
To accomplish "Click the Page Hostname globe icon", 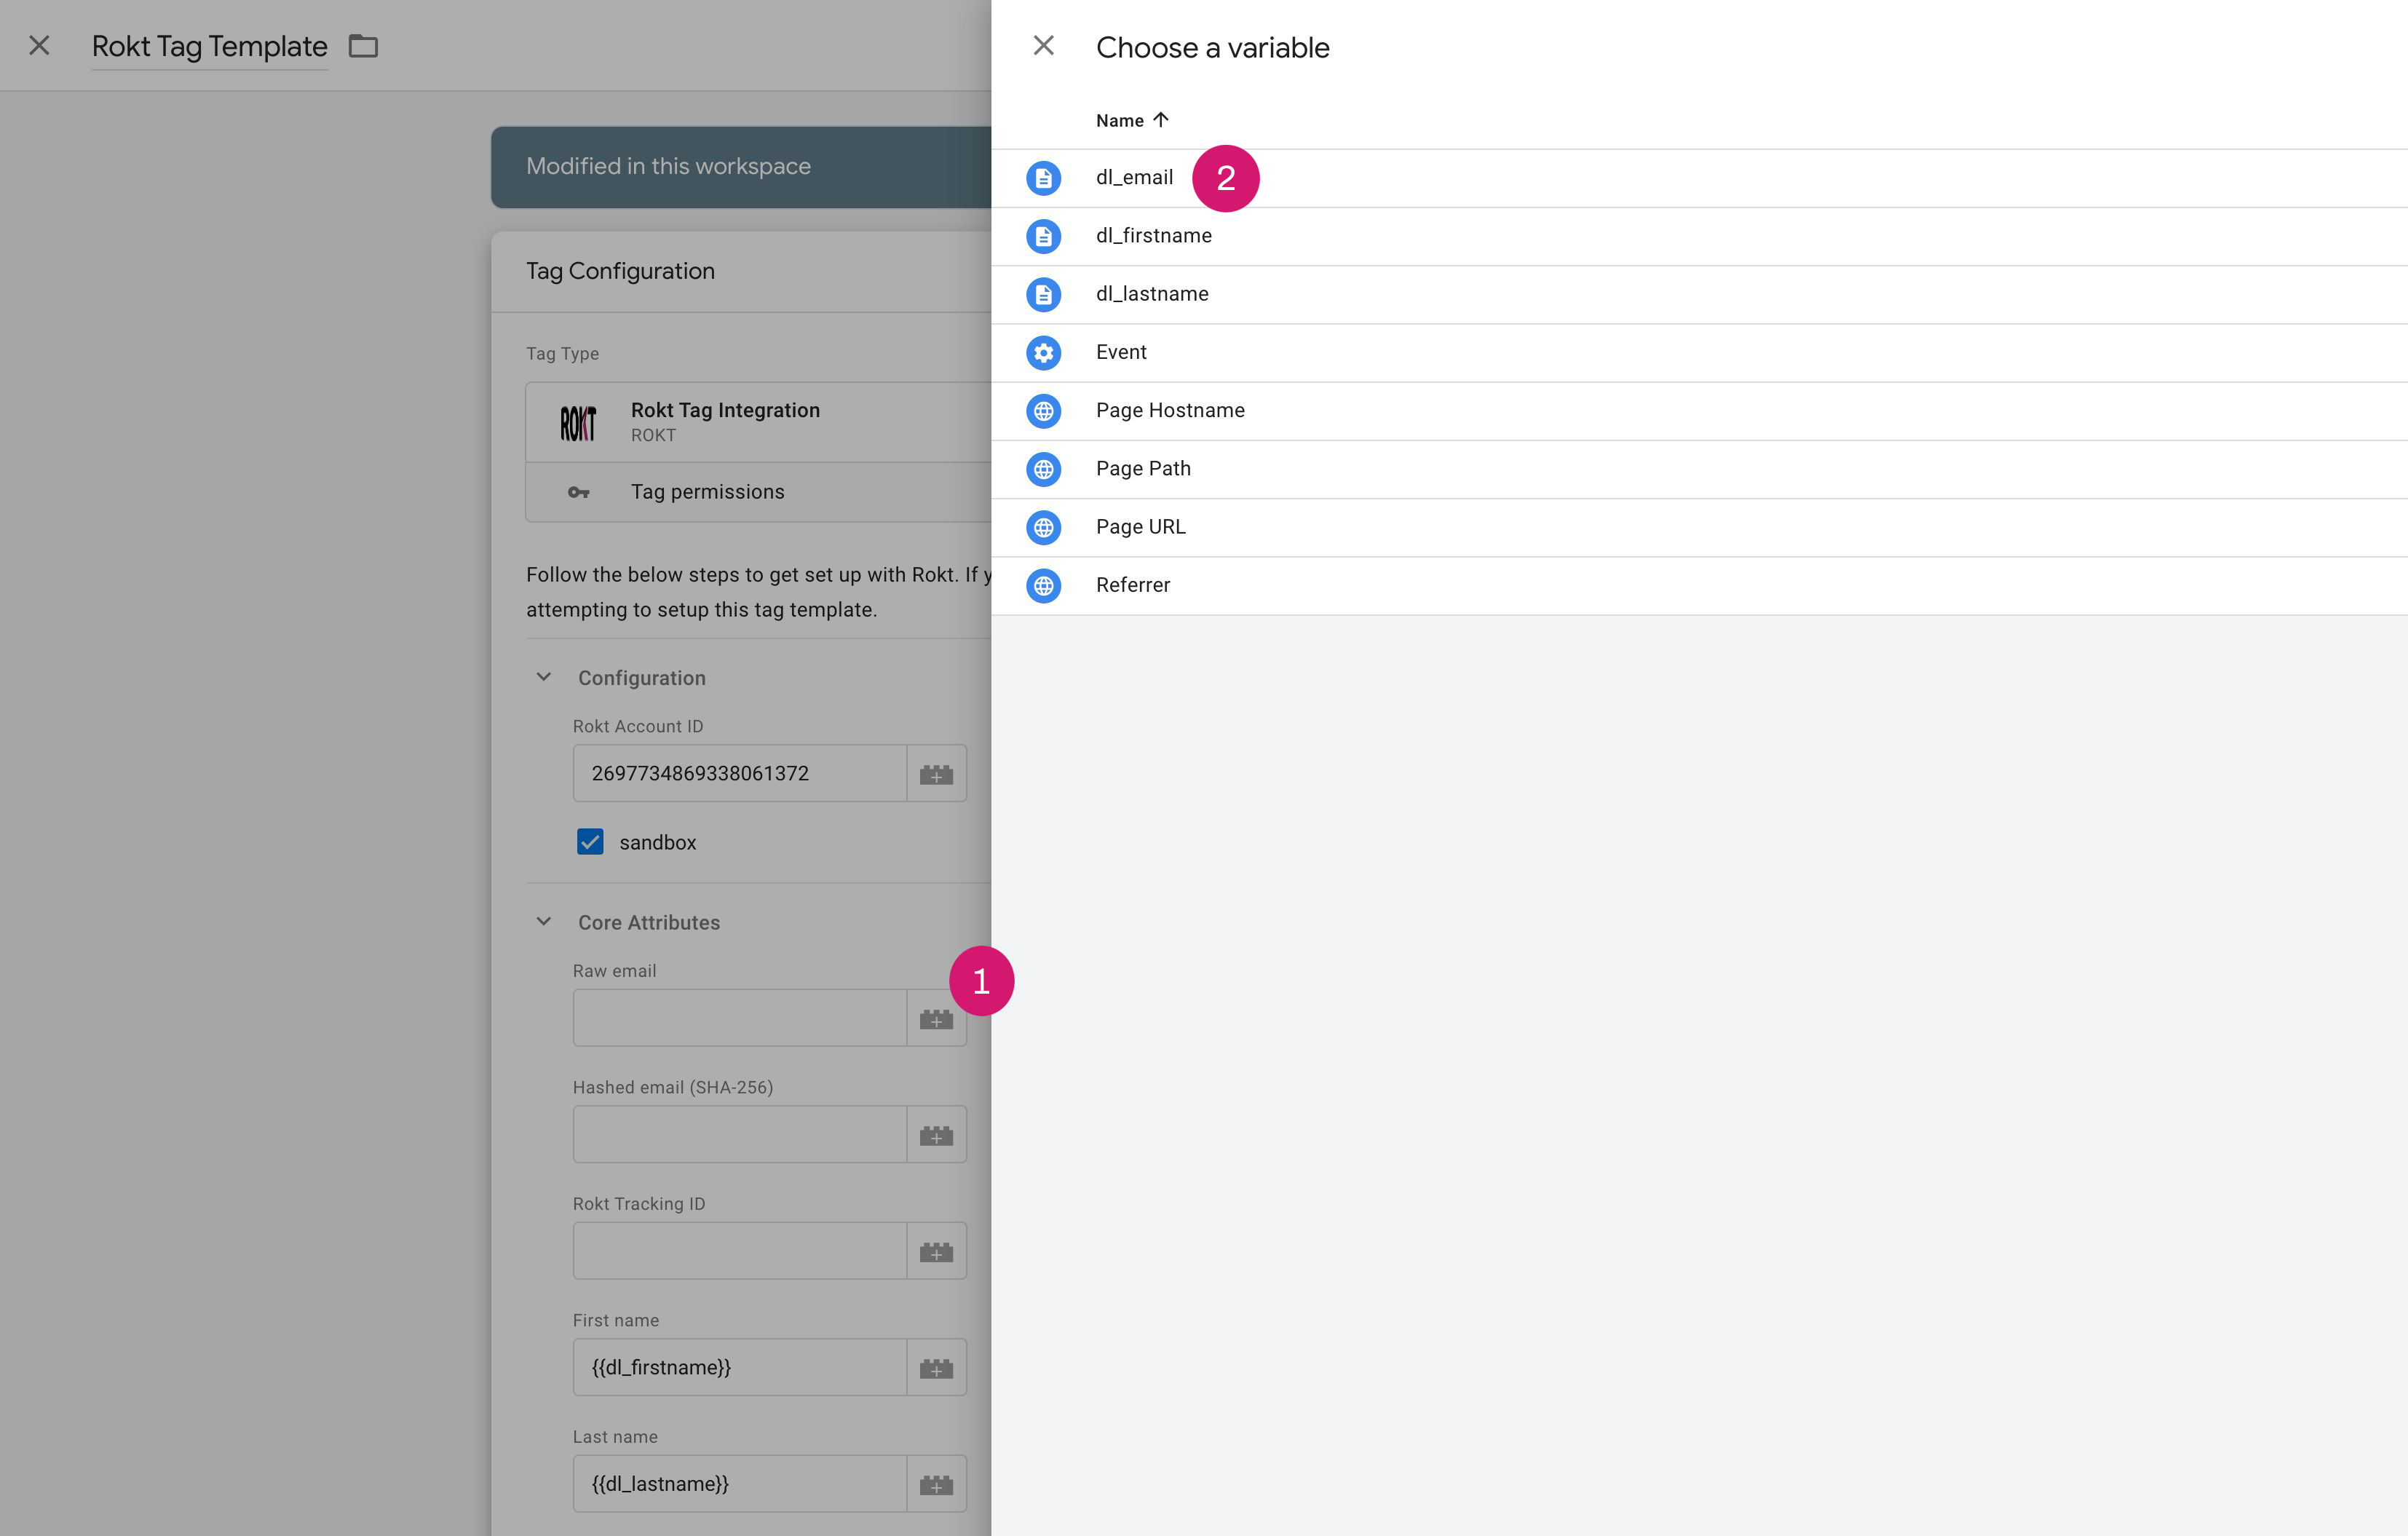I will click(x=1043, y=411).
